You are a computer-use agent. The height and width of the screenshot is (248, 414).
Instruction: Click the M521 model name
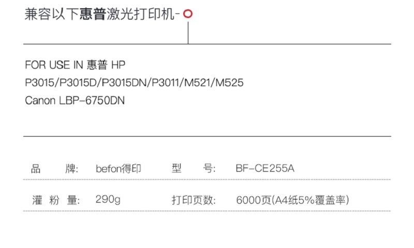pos(197,83)
